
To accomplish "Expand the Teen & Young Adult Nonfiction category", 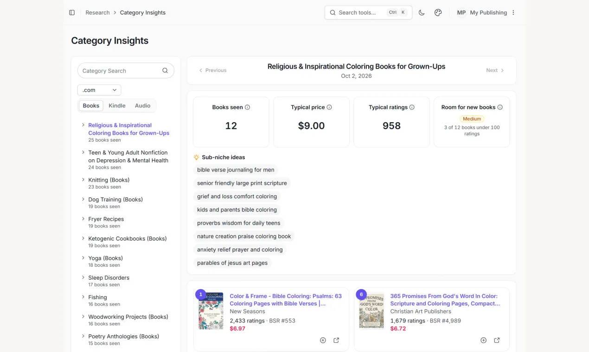I will tap(83, 152).
